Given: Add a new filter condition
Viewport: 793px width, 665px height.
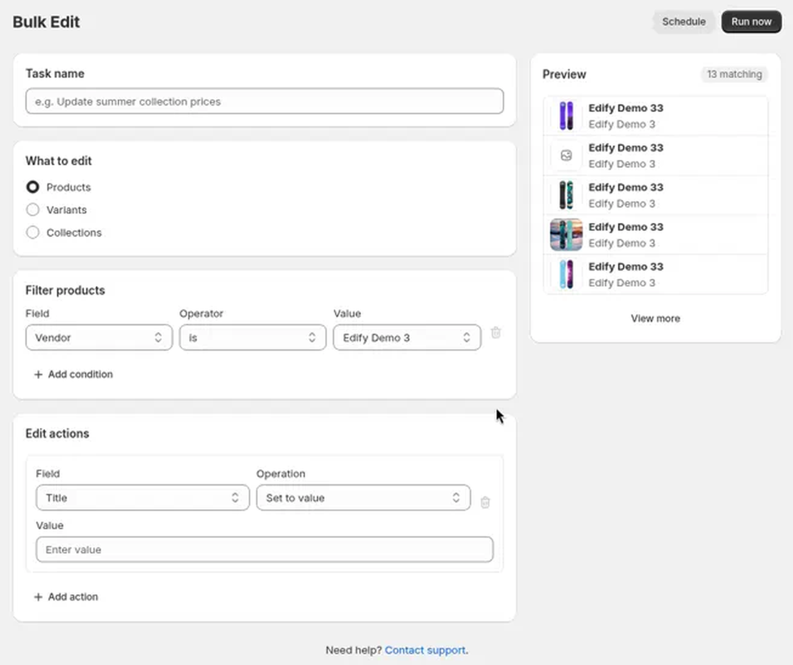Looking at the screenshot, I should 73,374.
